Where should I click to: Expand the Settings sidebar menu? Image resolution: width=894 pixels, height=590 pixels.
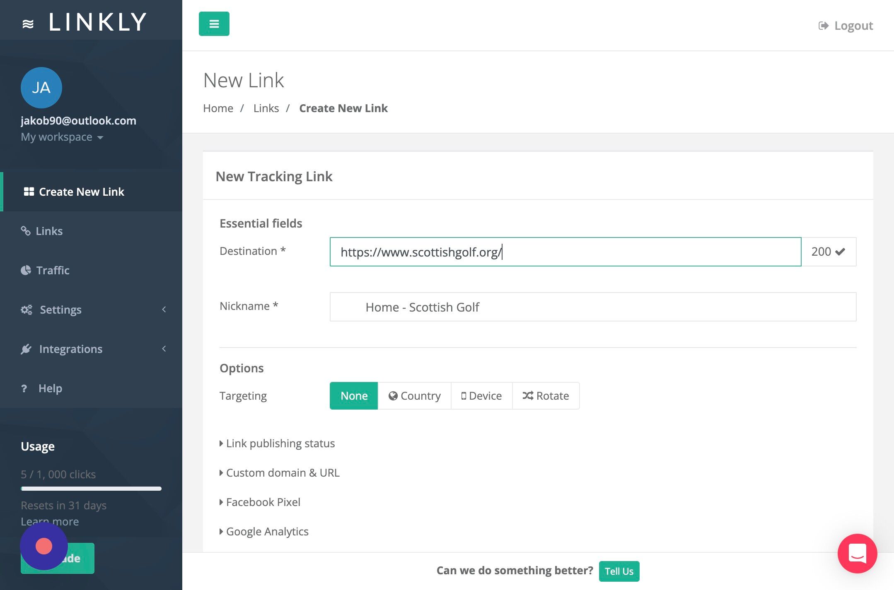point(60,309)
